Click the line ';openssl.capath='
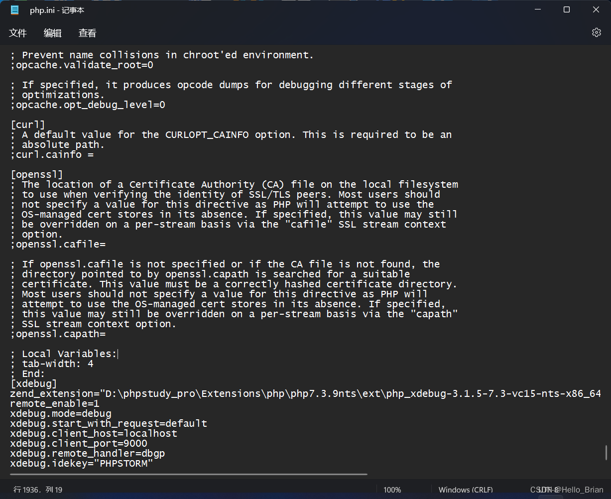The image size is (611, 499). [58, 334]
